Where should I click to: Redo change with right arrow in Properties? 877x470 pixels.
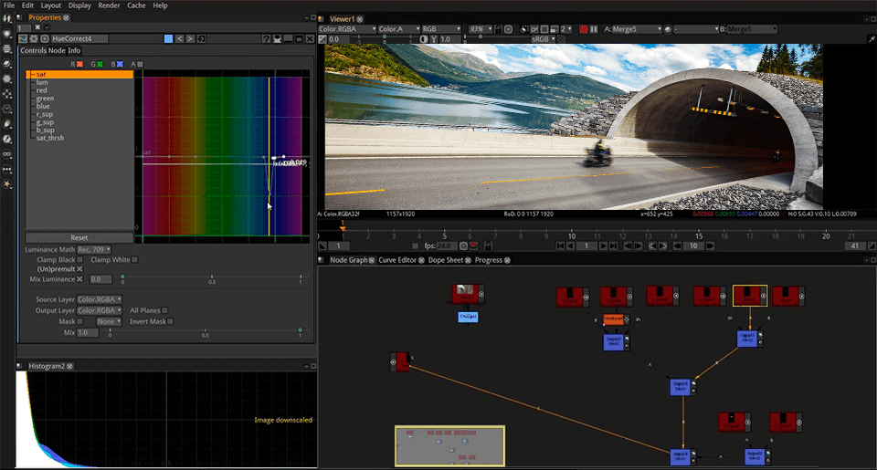[190, 38]
